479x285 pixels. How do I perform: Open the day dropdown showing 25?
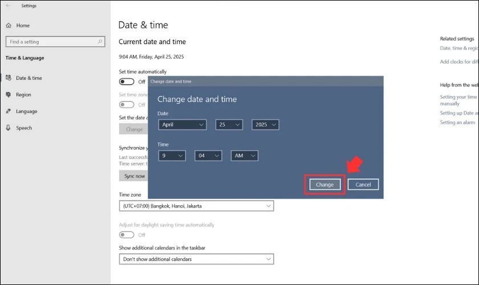pos(229,125)
